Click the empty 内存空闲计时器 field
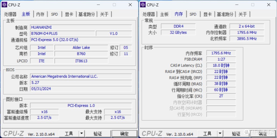Screen dimensions: 277x138 (221, 102)
